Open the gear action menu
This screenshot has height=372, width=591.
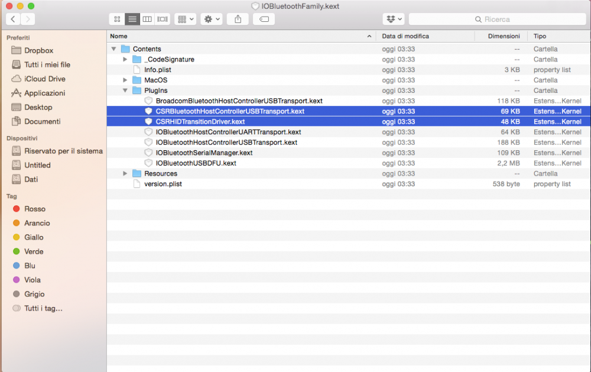coord(212,19)
